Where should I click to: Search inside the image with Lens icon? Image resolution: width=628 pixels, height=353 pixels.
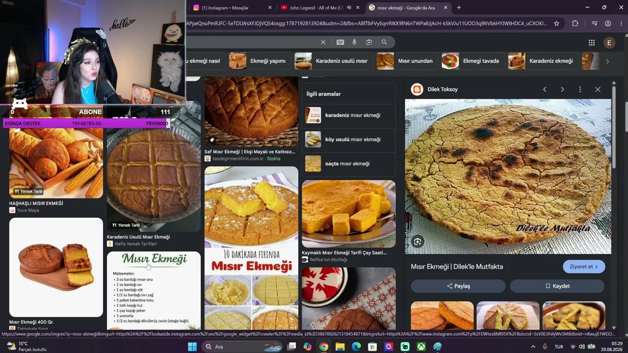[418, 241]
